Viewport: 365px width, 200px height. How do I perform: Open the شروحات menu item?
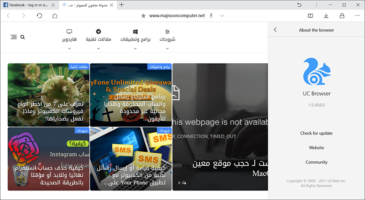pos(167,39)
